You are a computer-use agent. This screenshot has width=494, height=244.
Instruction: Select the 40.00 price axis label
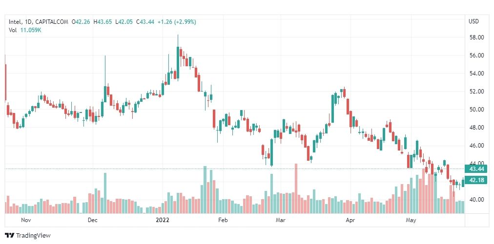click(476, 199)
